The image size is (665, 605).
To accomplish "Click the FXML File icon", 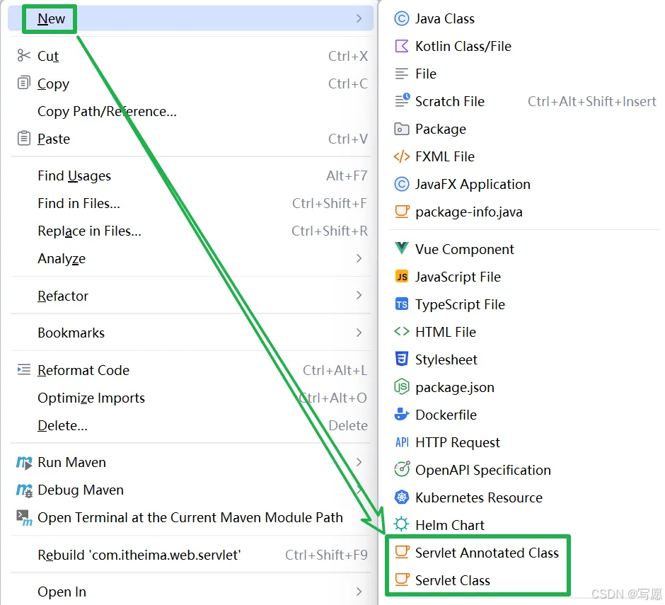I will (401, 156).
